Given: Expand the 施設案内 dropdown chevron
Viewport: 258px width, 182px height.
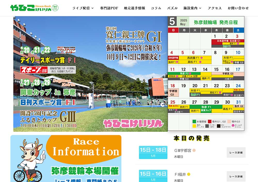Looking at the screenshot, I should pyautogui.click(x=200, y=8).
